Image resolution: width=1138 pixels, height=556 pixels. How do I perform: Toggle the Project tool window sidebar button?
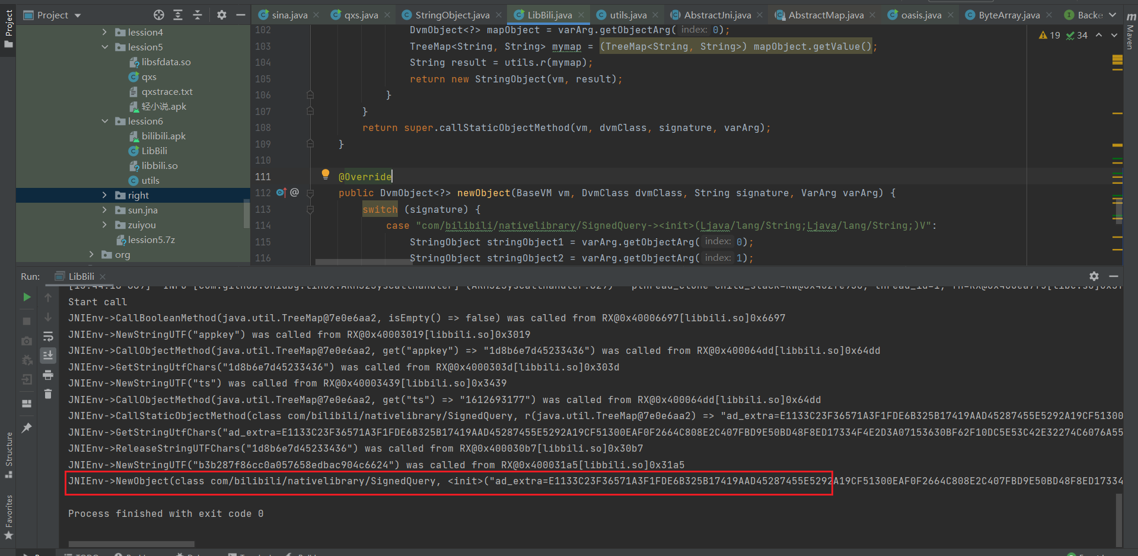tap(8, 29)
